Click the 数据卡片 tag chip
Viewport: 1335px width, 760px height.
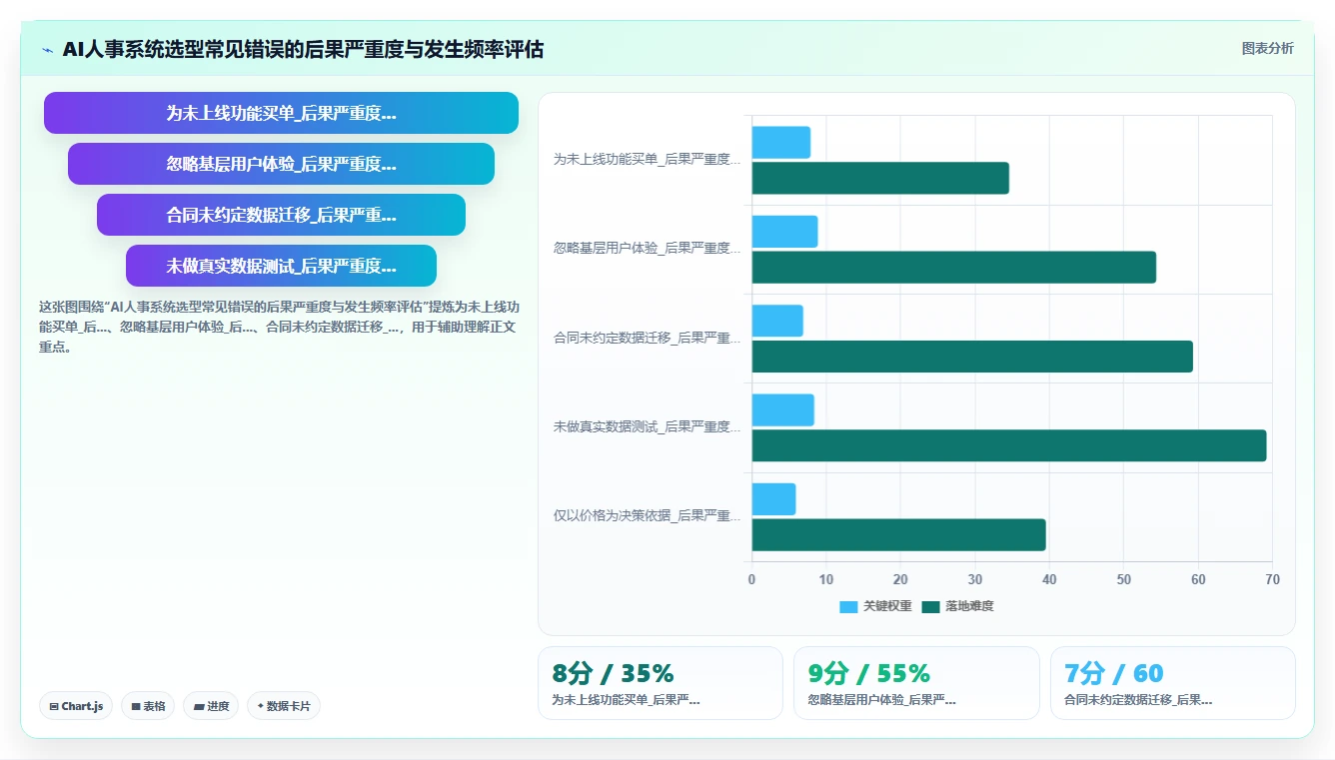[x=284, y=706]
